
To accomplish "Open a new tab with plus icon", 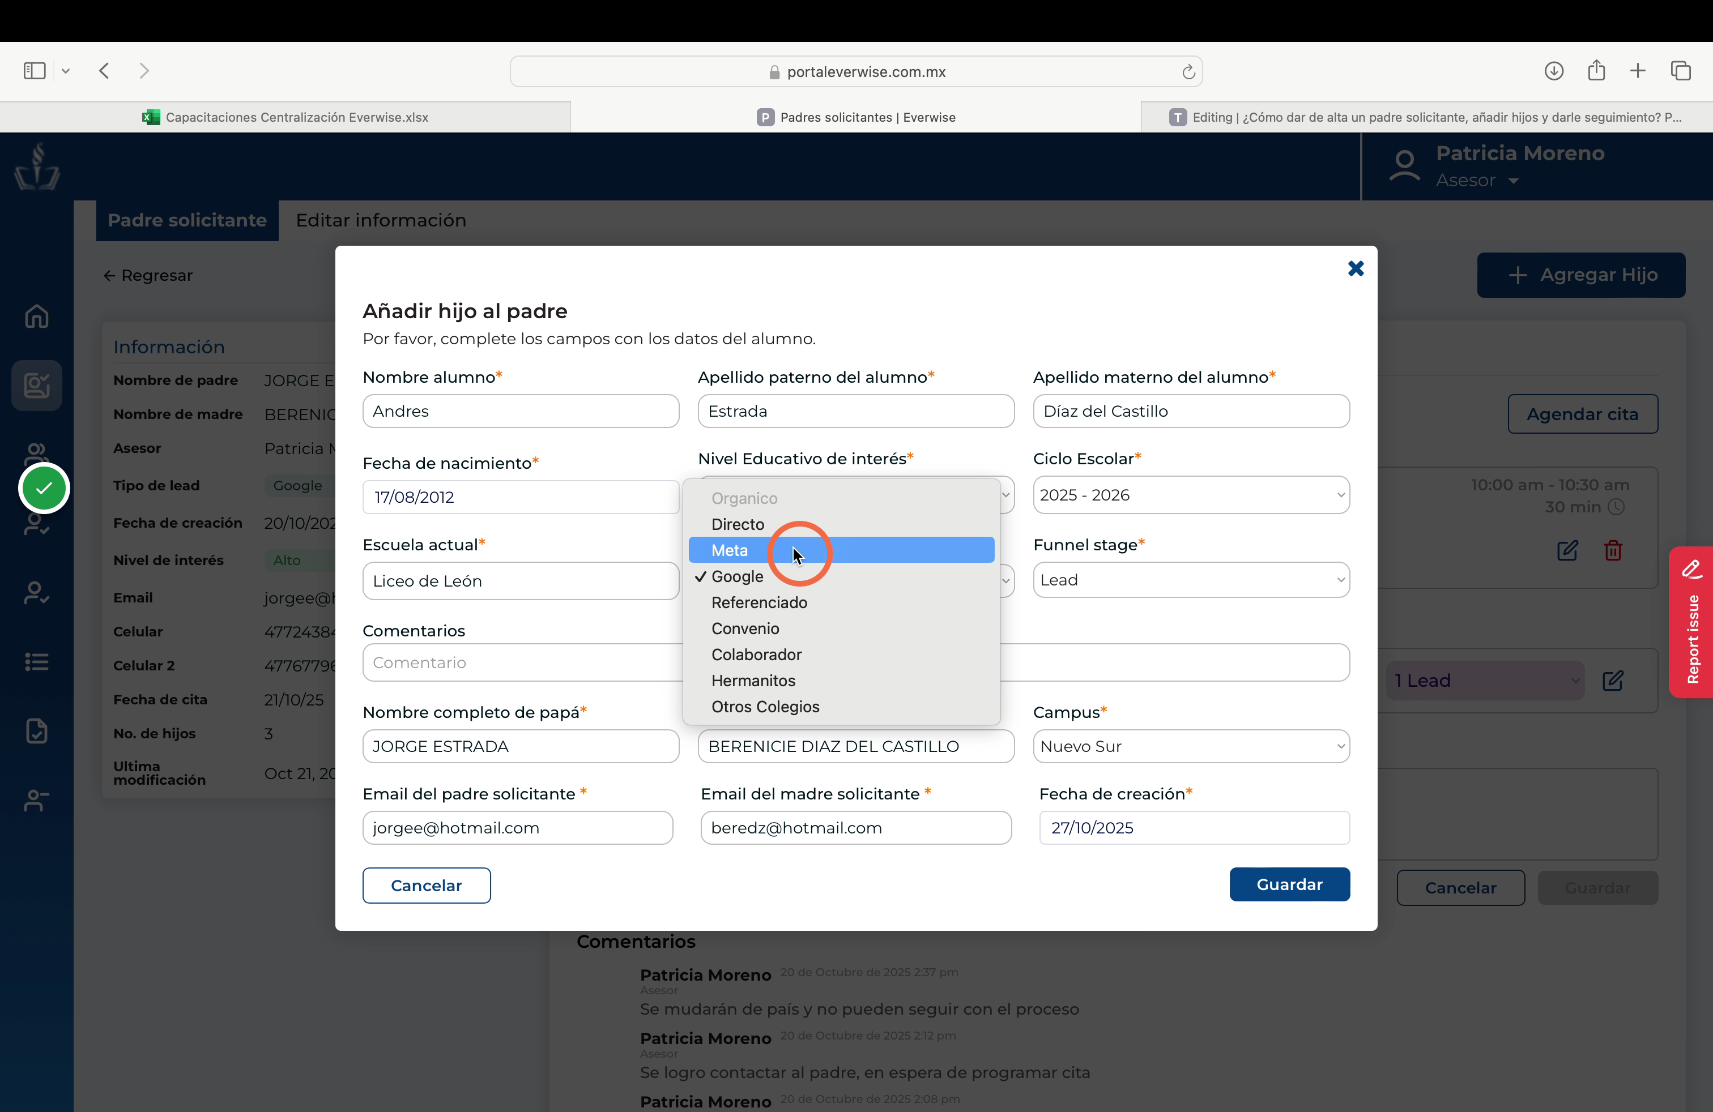I will [x=1638, y=70].
